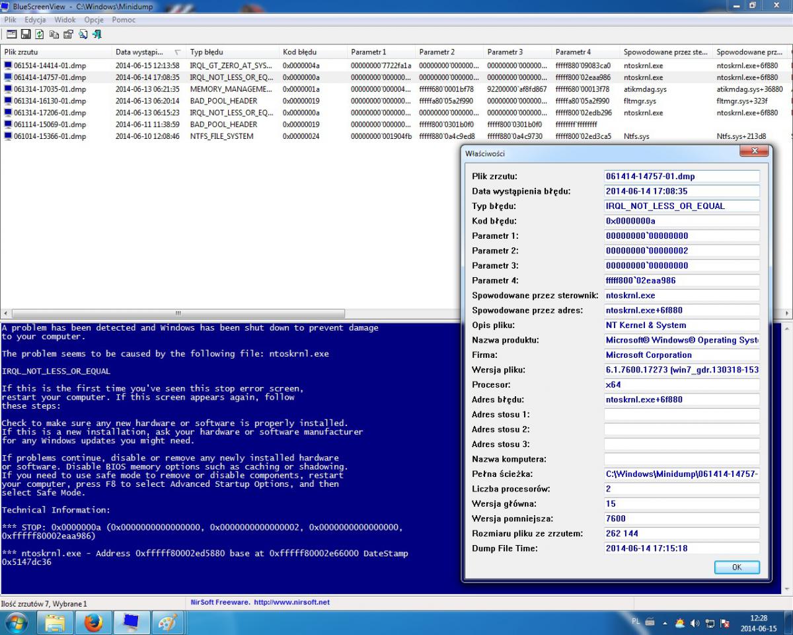The width and height of the screenshot is (793, 635).
Task: Click the Exit toolbar icon
Action: pos(96,34)
